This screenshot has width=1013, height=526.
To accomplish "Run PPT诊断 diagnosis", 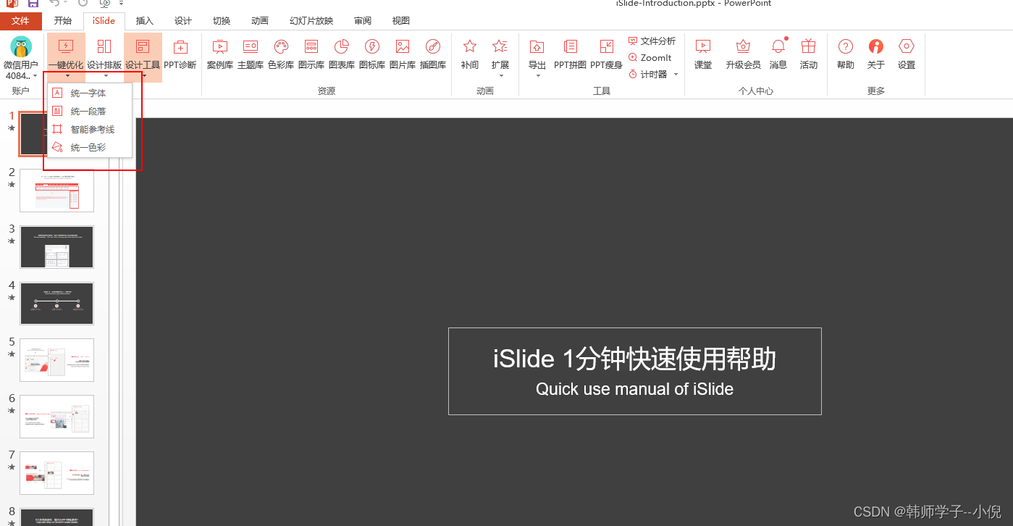I will [180, 54].
